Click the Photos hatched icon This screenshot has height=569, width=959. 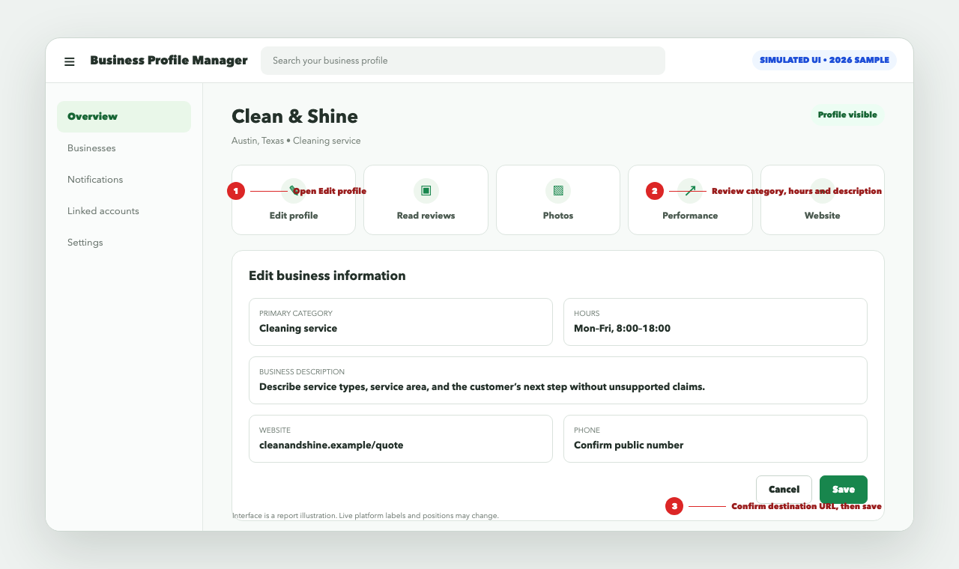558,191
